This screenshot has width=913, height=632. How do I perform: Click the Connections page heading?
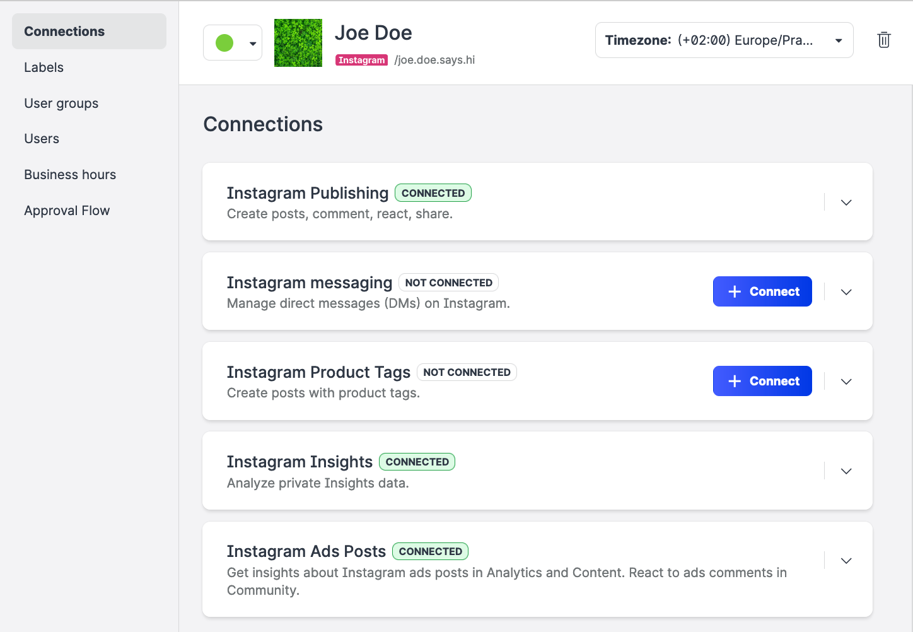263,124
